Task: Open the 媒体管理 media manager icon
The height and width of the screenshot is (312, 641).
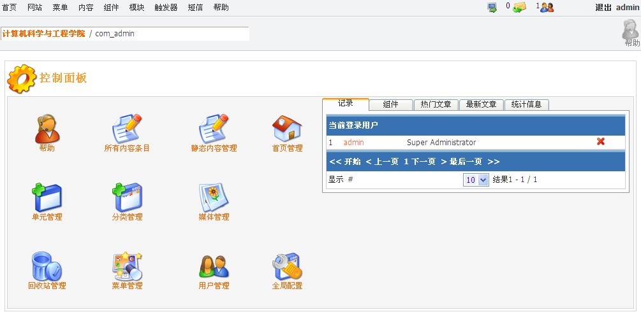Action: pyautogui.click(x=214, y=198)
